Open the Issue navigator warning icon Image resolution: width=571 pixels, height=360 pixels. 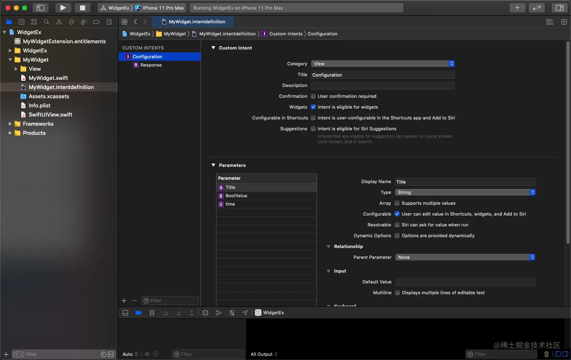59,22
